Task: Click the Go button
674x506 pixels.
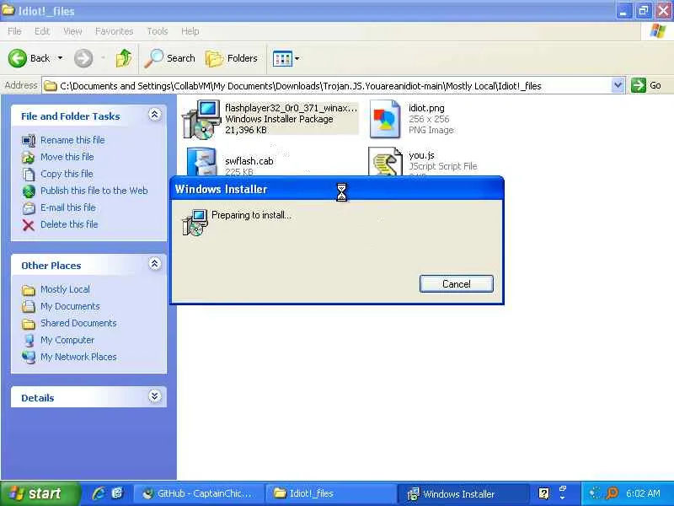Action: point(646,85)
